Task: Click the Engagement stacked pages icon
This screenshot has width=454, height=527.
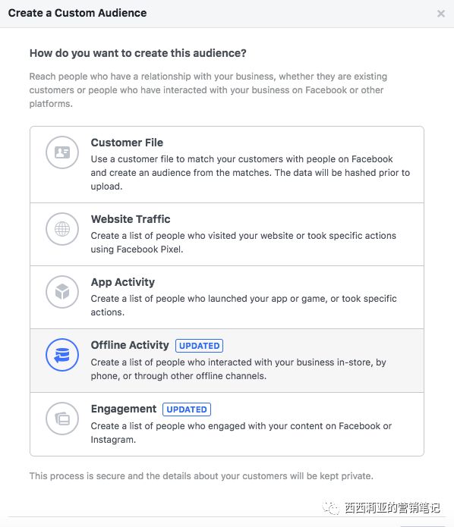Action: click(x=62, y=419)
